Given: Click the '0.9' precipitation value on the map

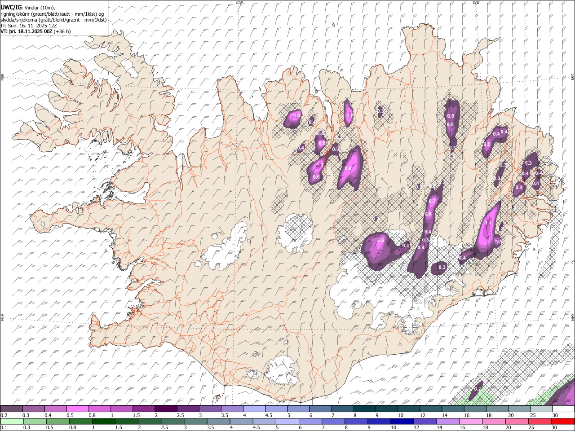Looking at the screenshot, I should [x=296, y=116].
